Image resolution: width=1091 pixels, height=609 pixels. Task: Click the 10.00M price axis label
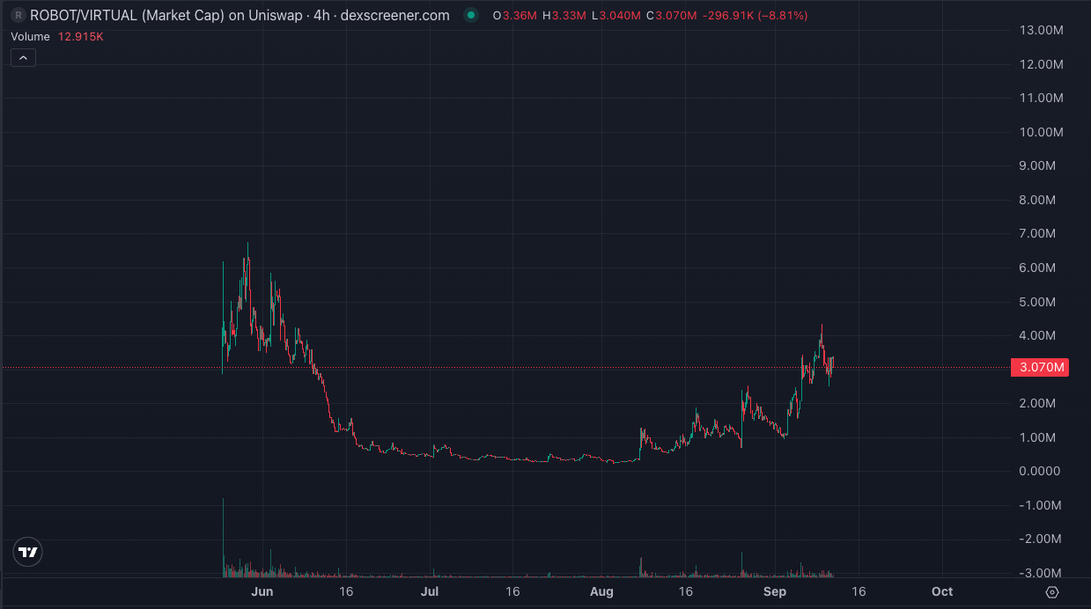tap(1042, 132)
